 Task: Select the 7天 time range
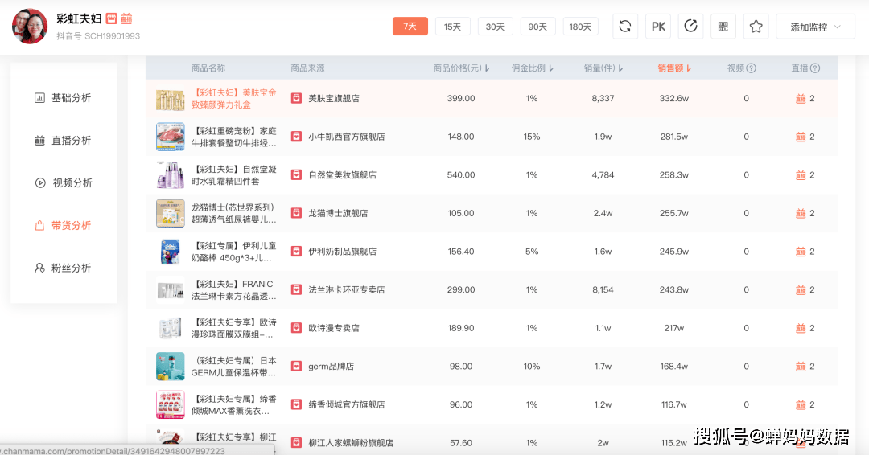(410, 27)
